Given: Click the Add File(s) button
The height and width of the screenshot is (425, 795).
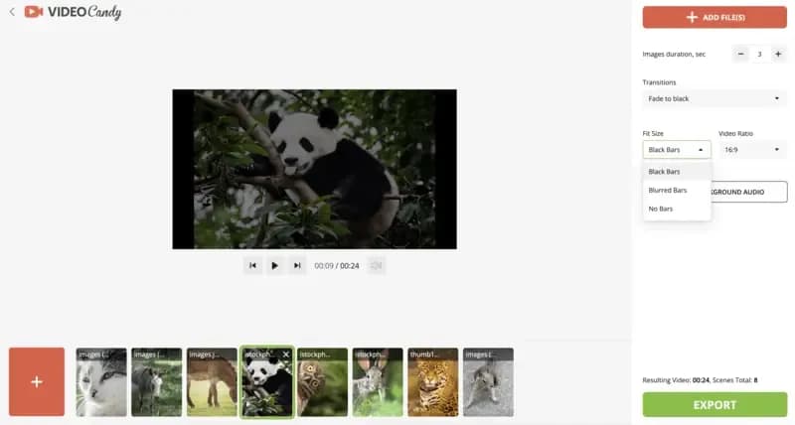Looking at the screenshot, I should (x=715, y=17).
